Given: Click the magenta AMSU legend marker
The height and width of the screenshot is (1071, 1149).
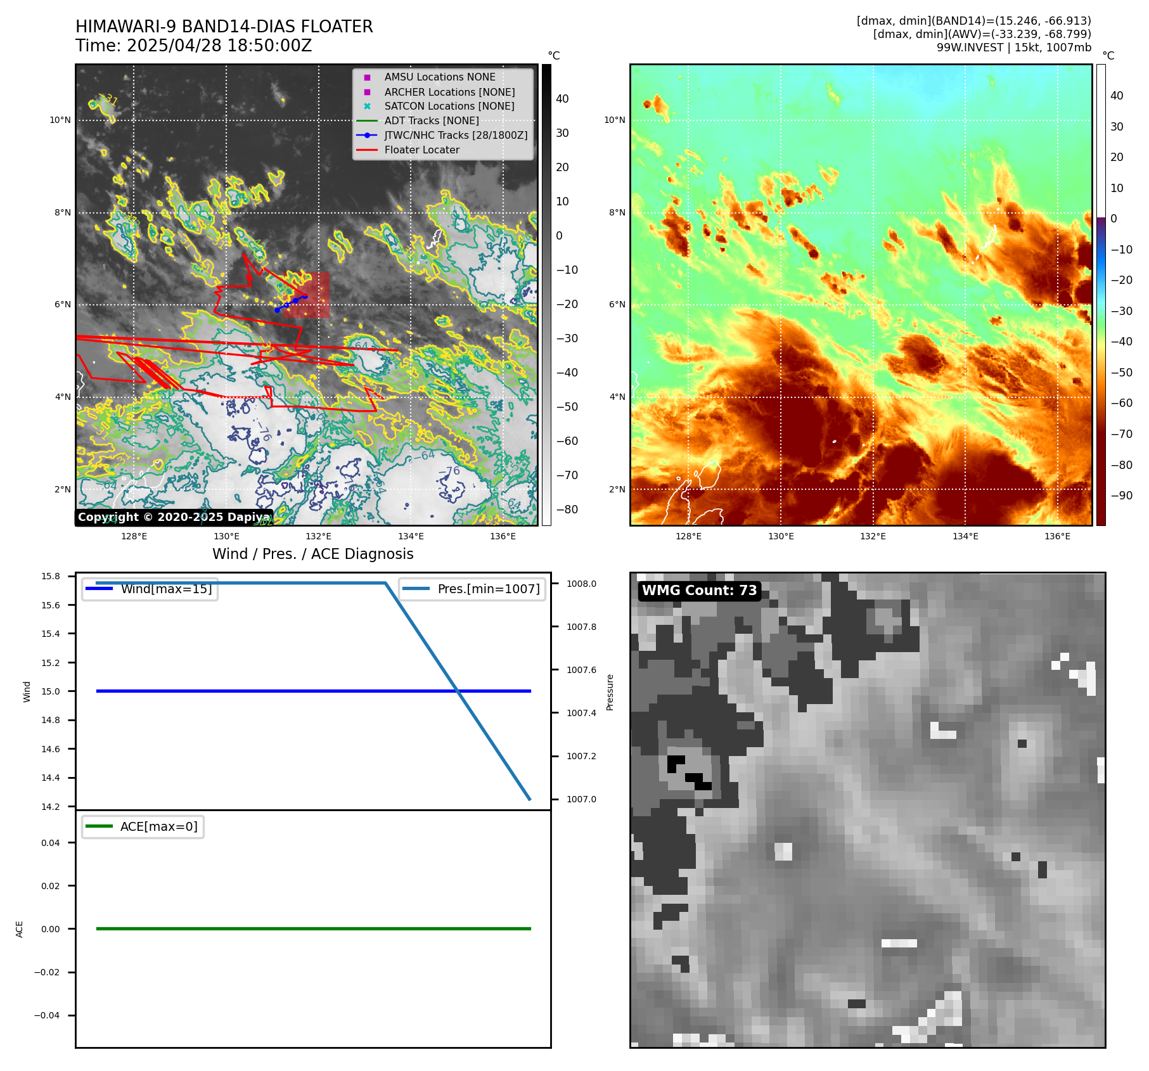Looking at the screenshot, I should [367, 77].
